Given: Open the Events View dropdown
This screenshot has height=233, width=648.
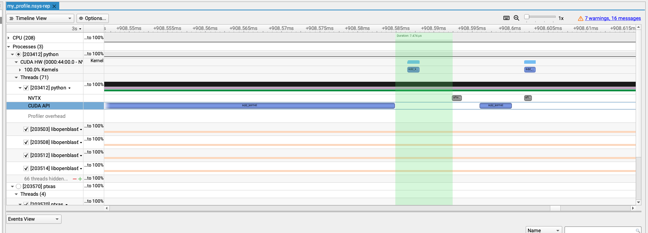Looking at the screenshot, I should tap(34, 219).
